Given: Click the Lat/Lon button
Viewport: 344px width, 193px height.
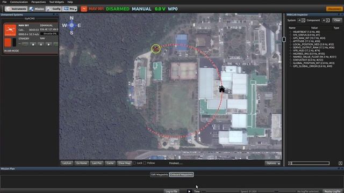Looking at the screenshot, I should 67,163.
